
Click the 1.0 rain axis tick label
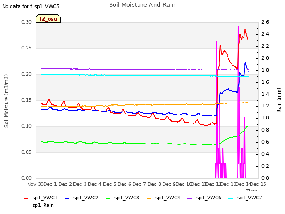tap(265, 118)
